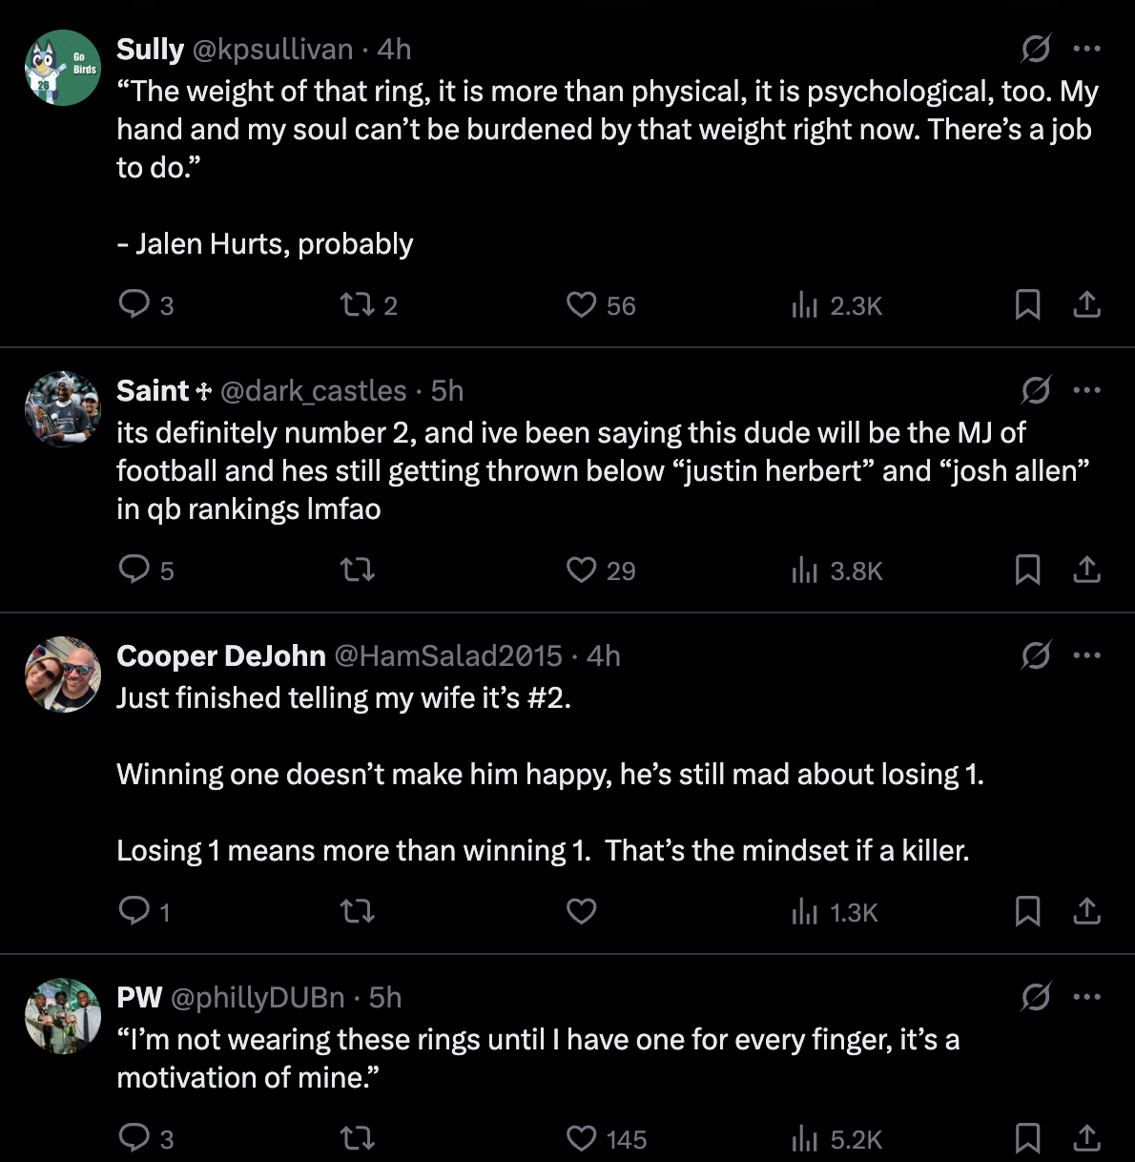Bookmark Cooper DeJohn's tweet

coord(1027,912)
